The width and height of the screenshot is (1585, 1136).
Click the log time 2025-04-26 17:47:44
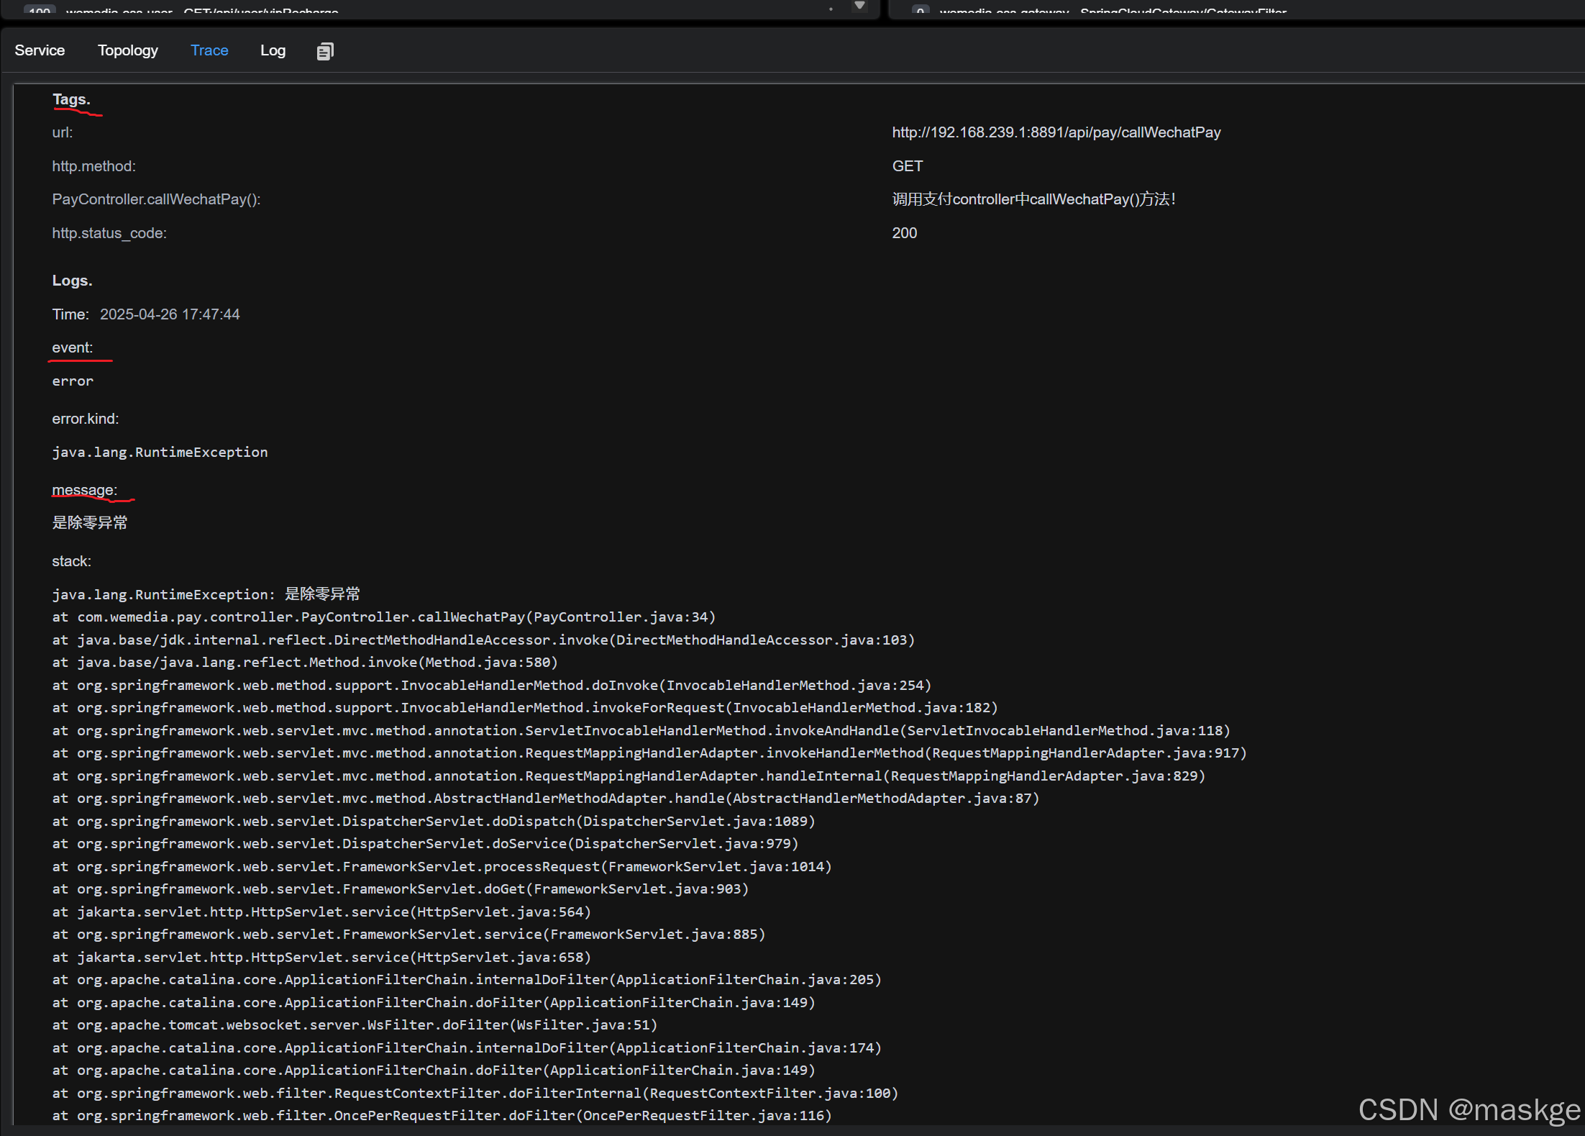coord(170,314)
